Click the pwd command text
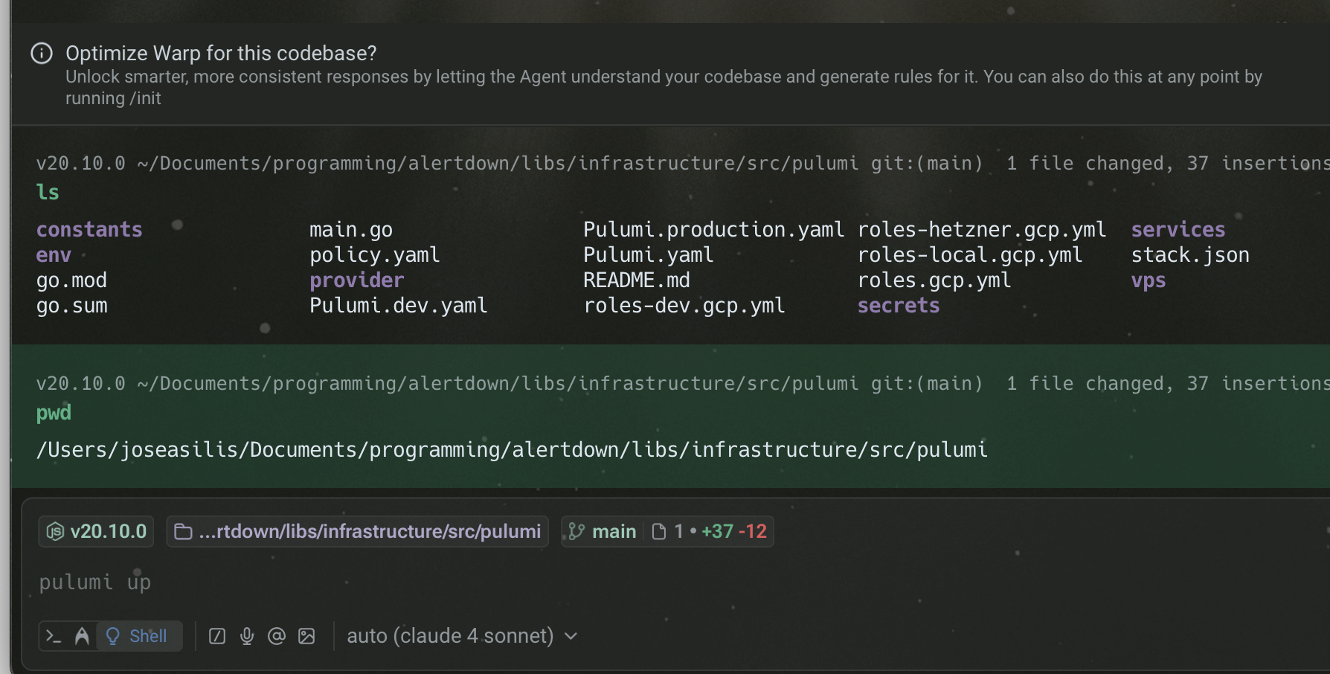 click(54, 413)
